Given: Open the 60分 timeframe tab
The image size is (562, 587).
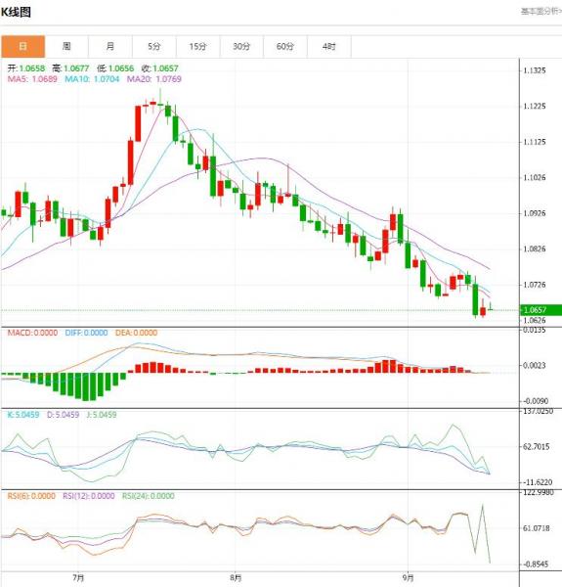Looking at the screenshot, I should pos(285,46).
